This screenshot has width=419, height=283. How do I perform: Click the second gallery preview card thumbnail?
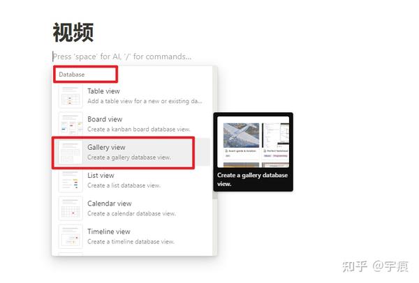[x=276, y=135]
